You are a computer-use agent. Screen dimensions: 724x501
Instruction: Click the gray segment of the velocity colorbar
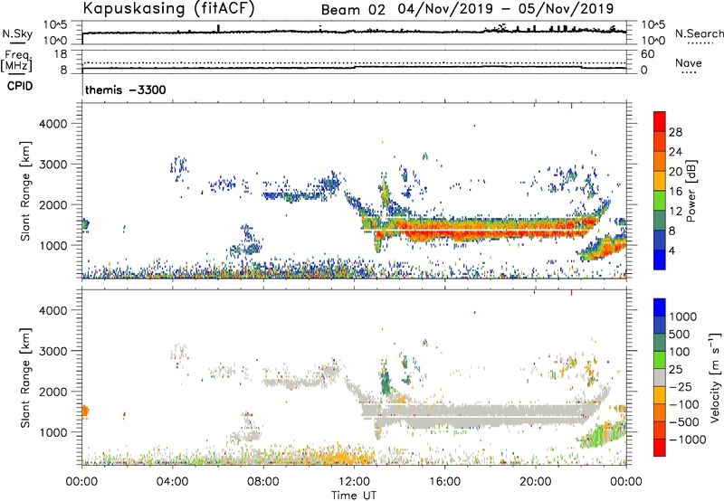pyautogui.click(x=660, y=377)
